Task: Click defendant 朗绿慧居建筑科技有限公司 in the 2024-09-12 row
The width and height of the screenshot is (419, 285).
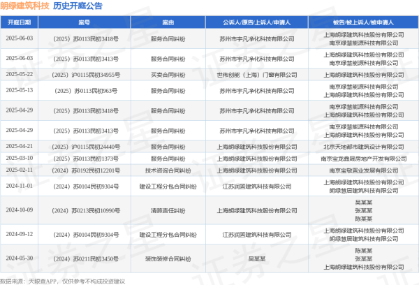Action: [x=364, y=239]
